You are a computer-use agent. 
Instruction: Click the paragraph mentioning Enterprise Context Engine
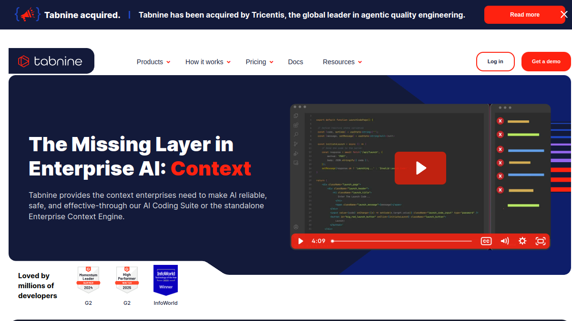tap(148, 206)
